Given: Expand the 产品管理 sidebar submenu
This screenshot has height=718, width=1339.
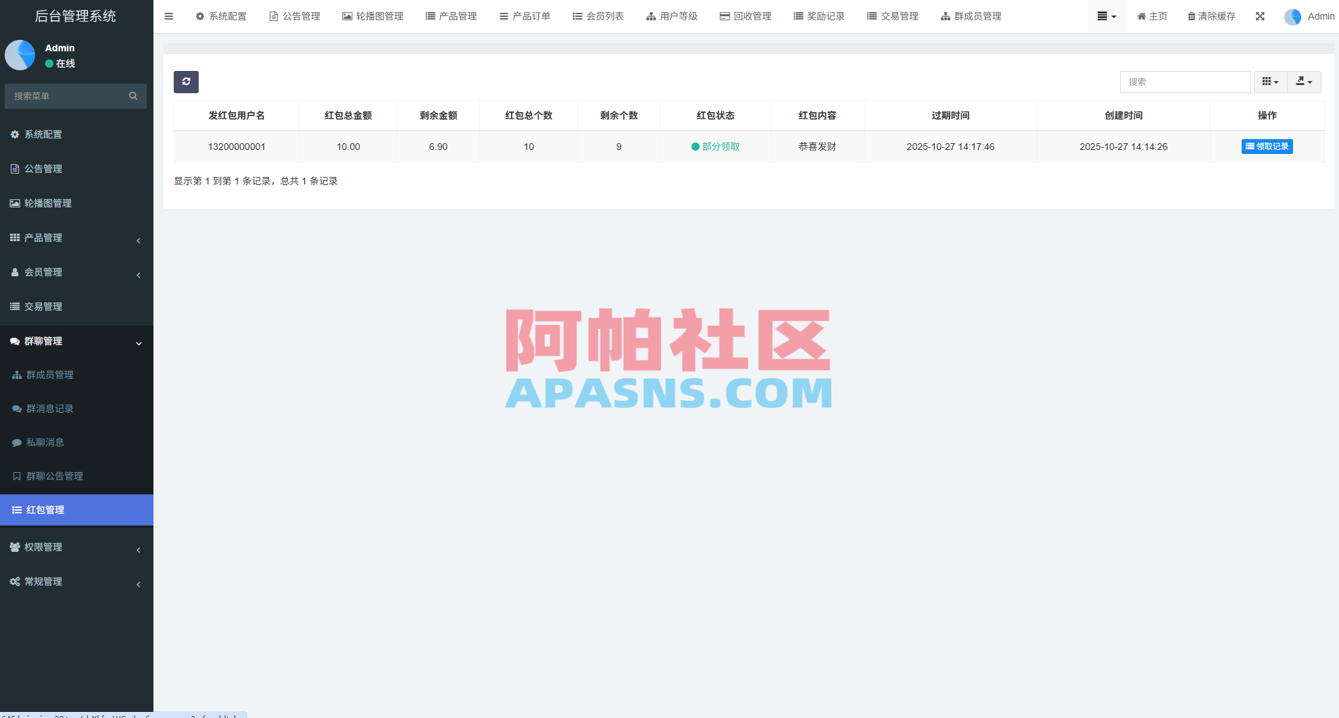Looking at the screenshot, I should (x=76, y=237).
